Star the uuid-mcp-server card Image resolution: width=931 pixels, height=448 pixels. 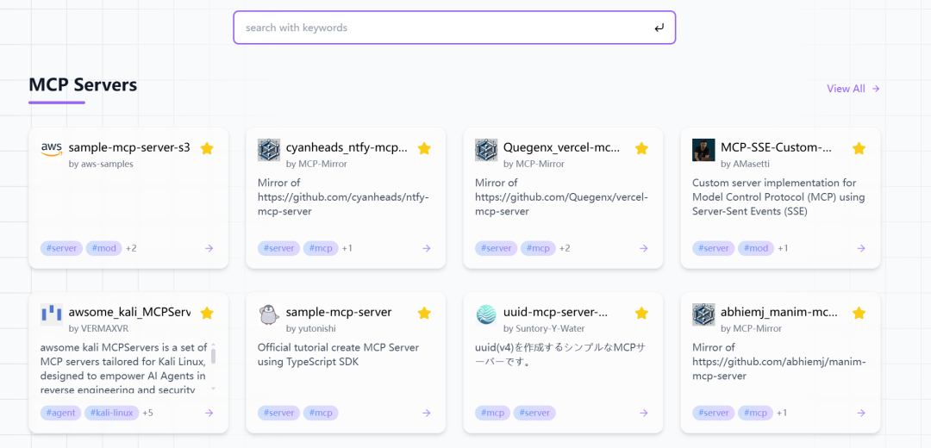click(x=641, y=313)
